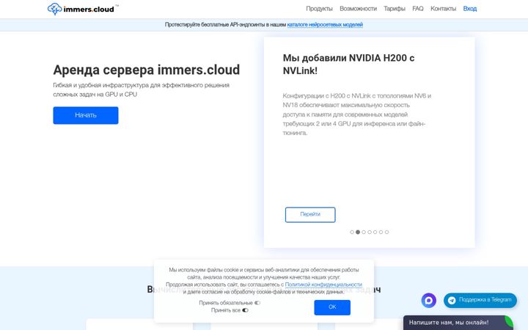Open the round purple chat icon
This screenshot has width=528, height=330.
(429, 300)
